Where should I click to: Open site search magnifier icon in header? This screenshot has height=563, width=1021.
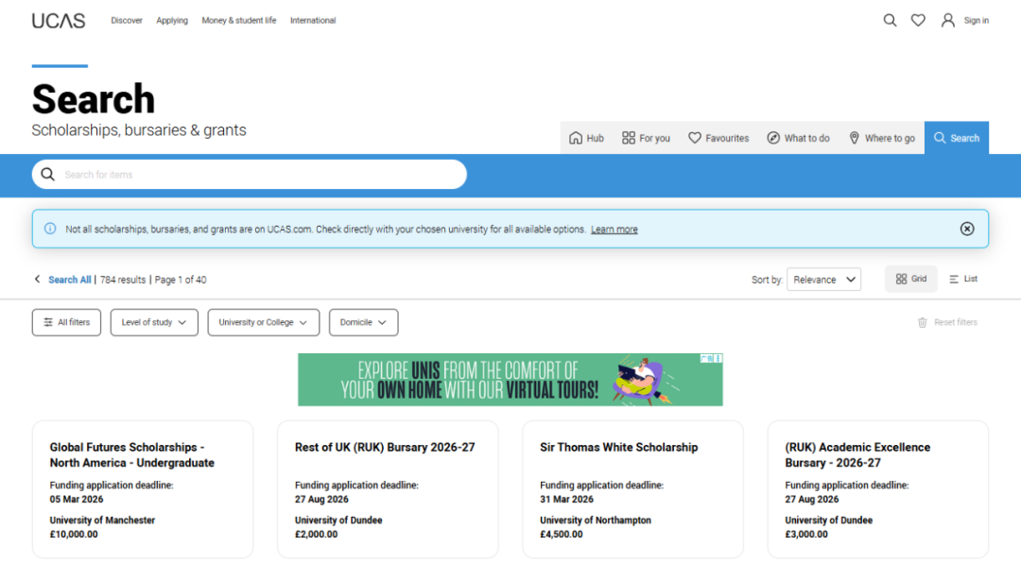[x=890, y=21]
